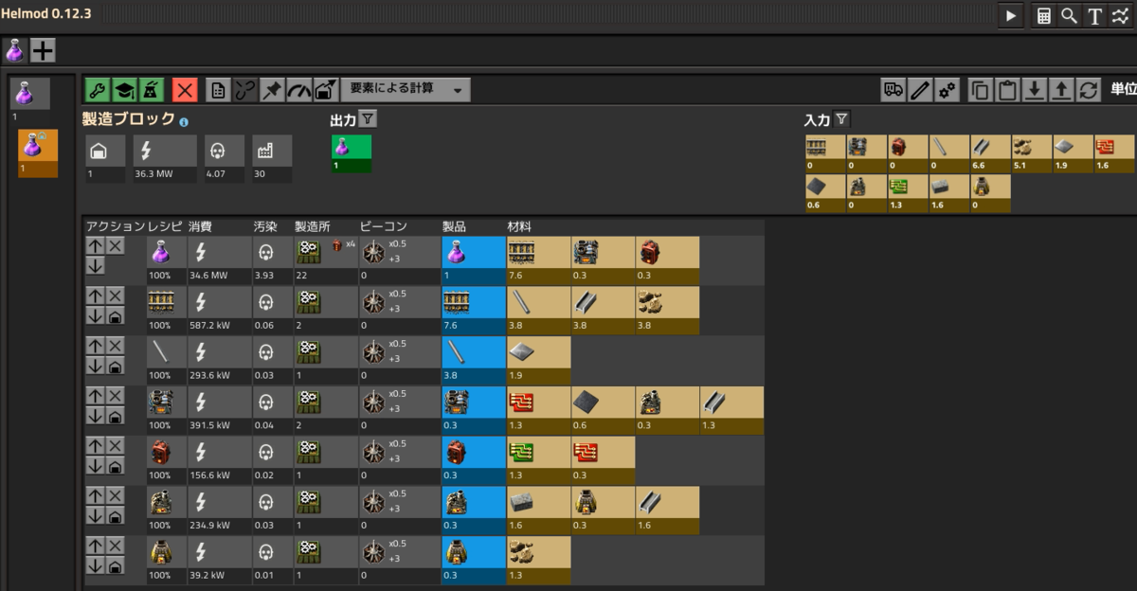
Task: Click the green circuit ingredient on 156.6 kW row
Action: 538,461
